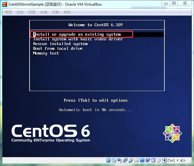Open the 管理 menu
The height and width of the screenshot is (166, 194).
8,12
